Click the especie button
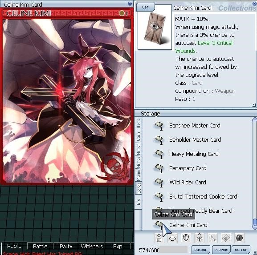257x255 pixels. point(221,250)
